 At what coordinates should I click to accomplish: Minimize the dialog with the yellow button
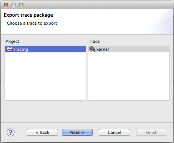pyautogui.click(x=14, y=5)
